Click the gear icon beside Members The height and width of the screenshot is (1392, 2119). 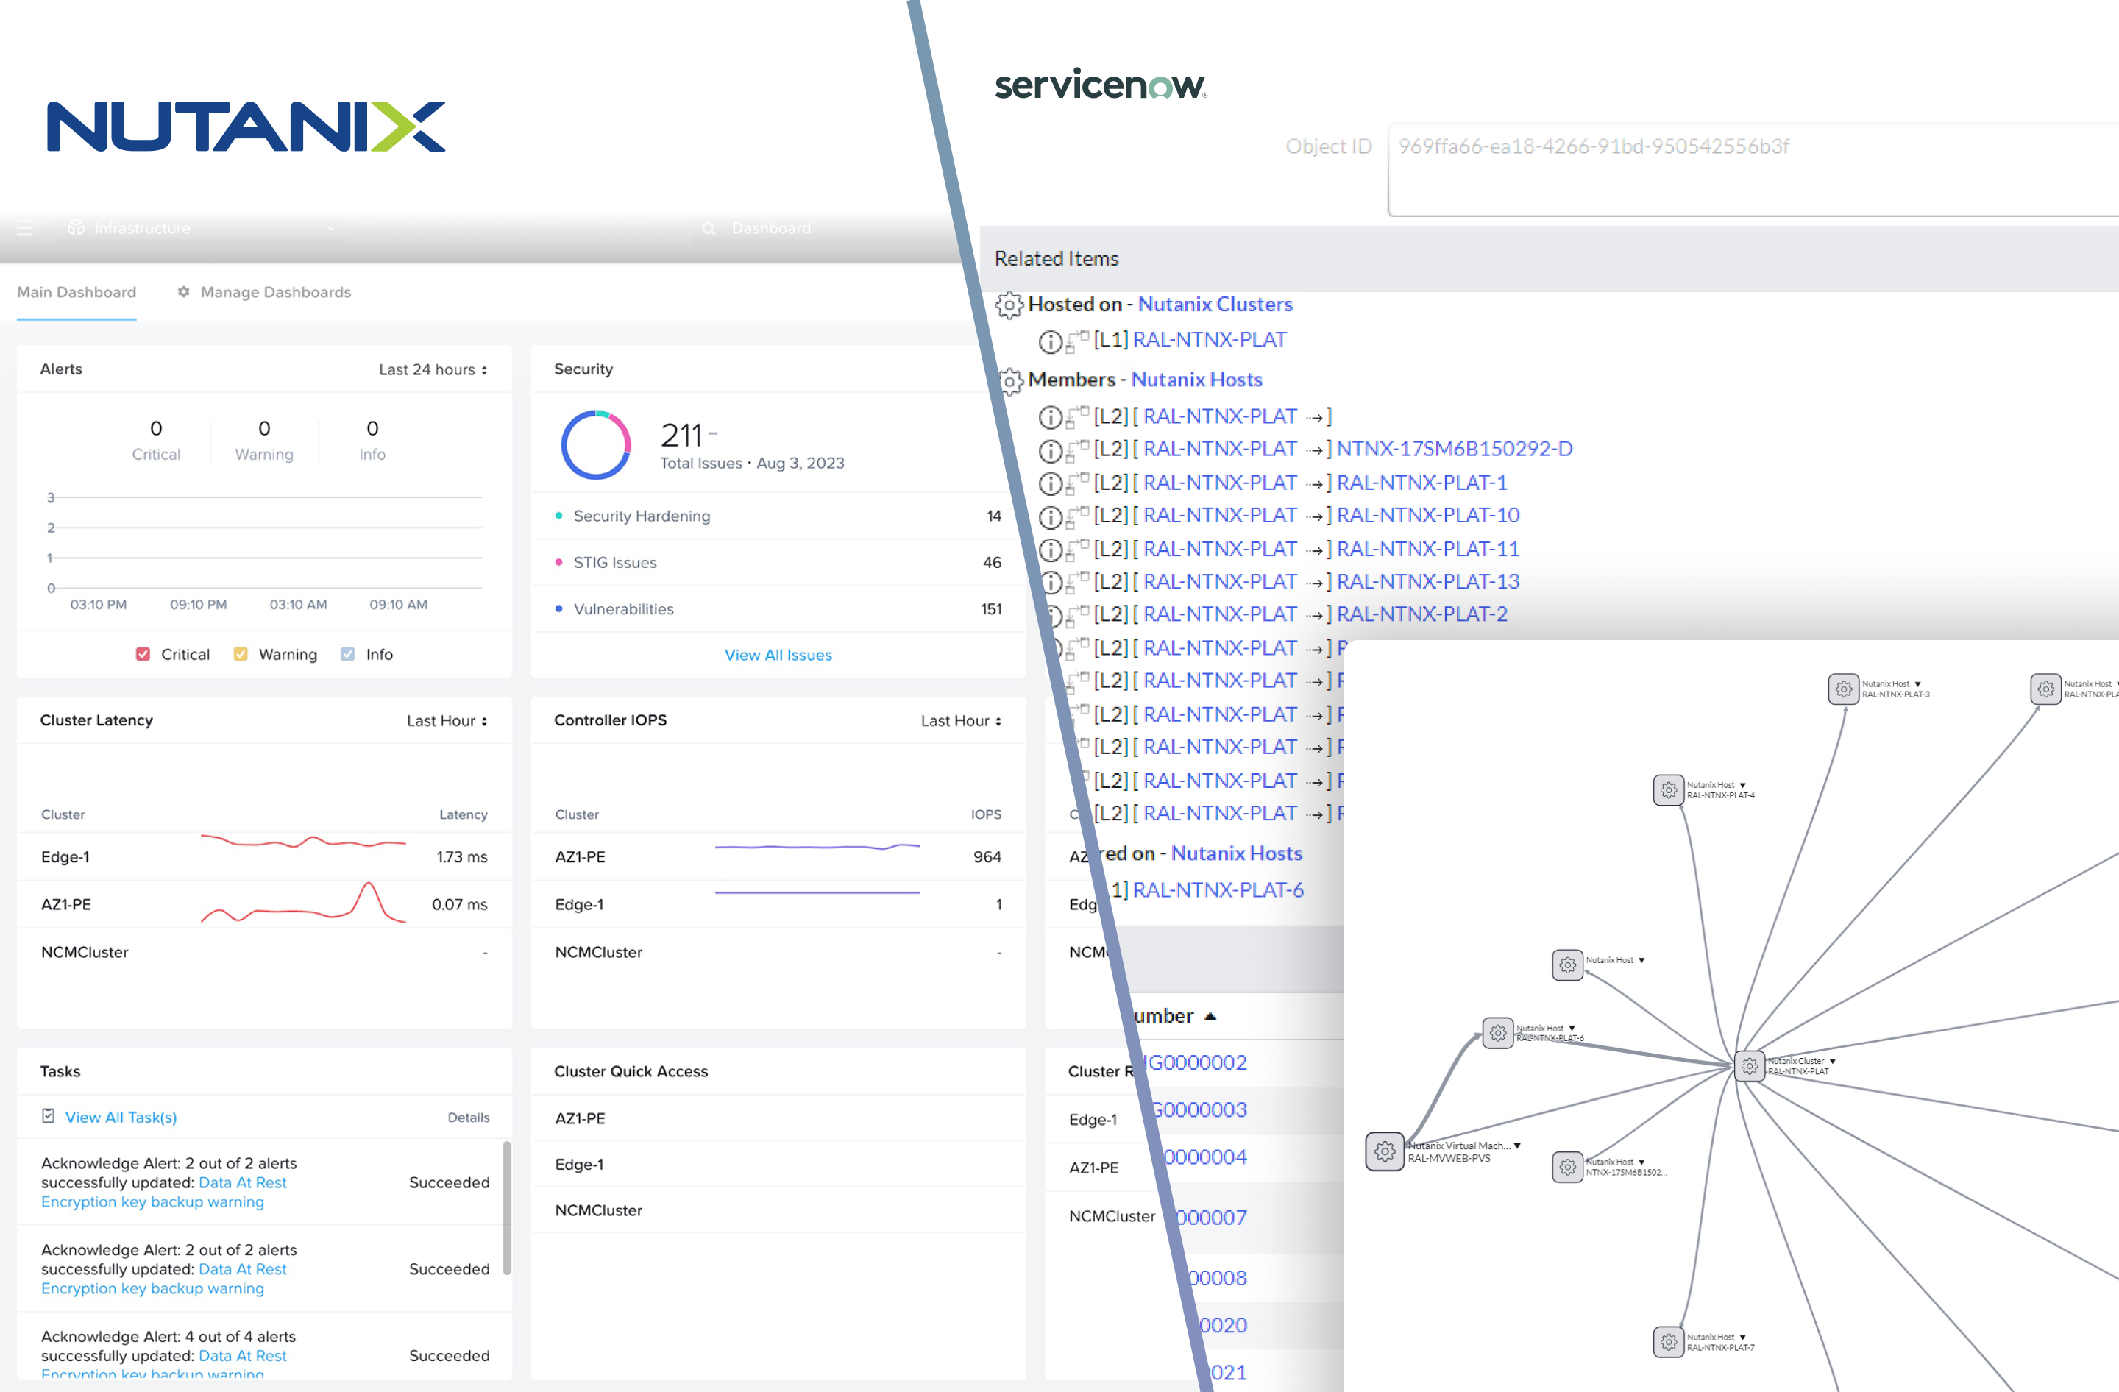(1010, 381)
